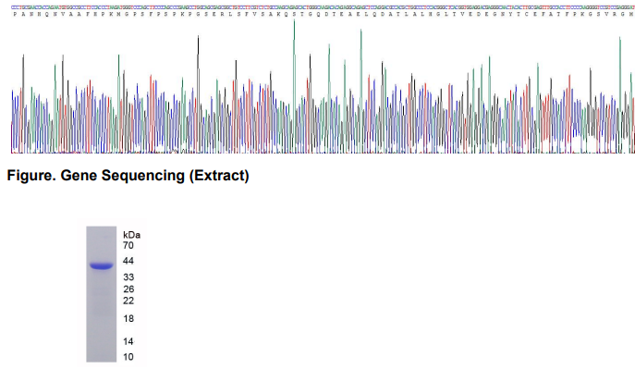This screenshot has height=369, width=635.
Task: Select the 14 kDa marker label
Action: point(128,342)
